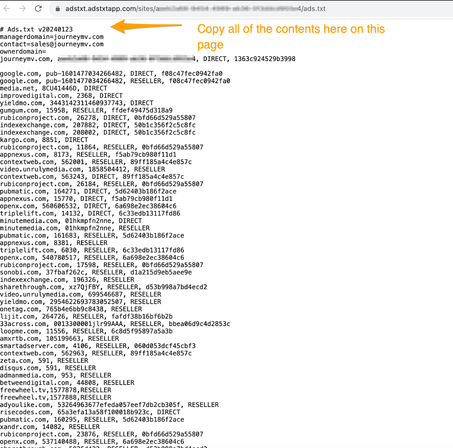Viewport: 453px width, 448px height.
Task: Click the kargo.com 8851 DIRECT entry
Action: [44, 140]
